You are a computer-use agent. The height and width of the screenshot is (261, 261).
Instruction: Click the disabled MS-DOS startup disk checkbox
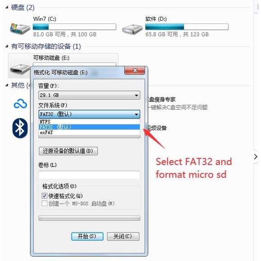(44, 203)
